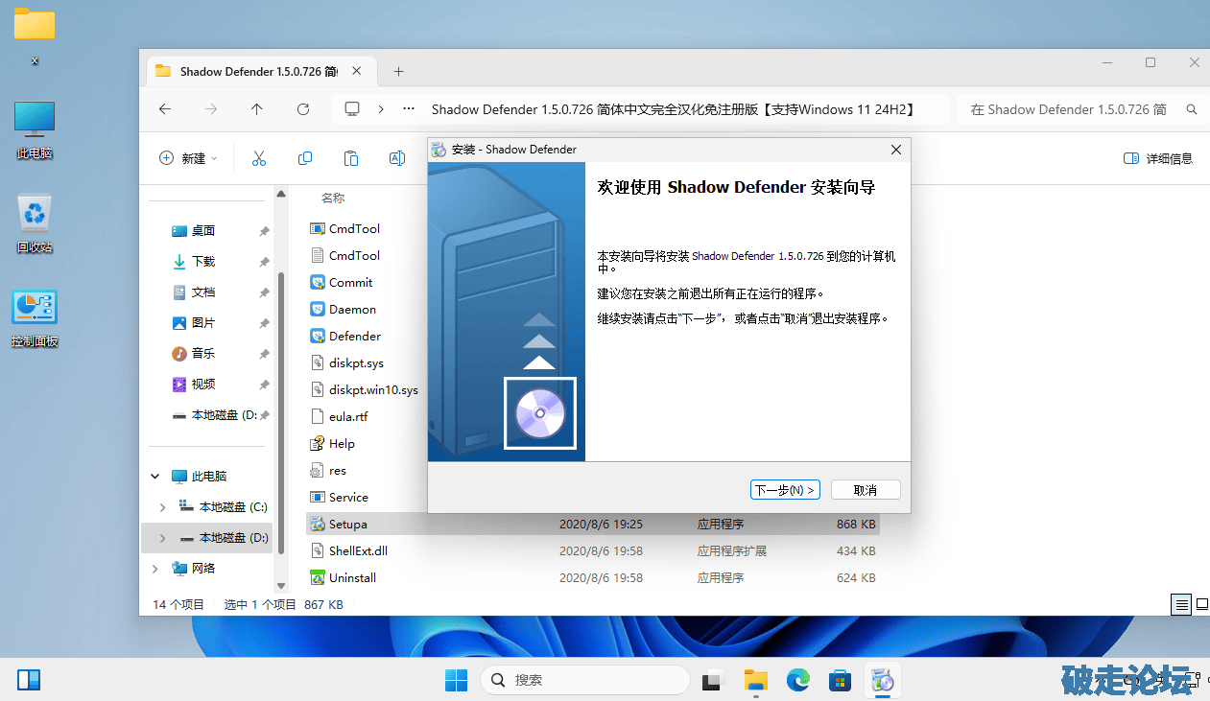
Task: Select the diskpt.sys file
Action: (356, 363)
